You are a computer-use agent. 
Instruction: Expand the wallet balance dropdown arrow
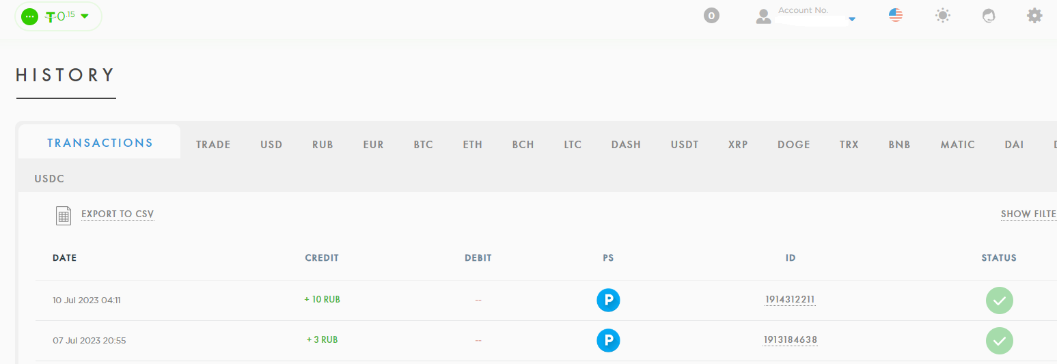click(x=85, y=16)
